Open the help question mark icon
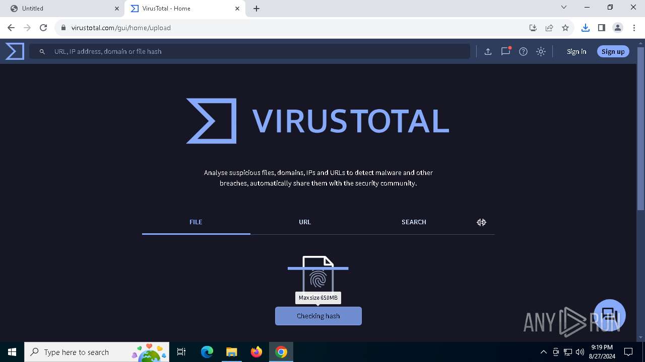The height and width of the screenshot is (362, 645). 523,51
